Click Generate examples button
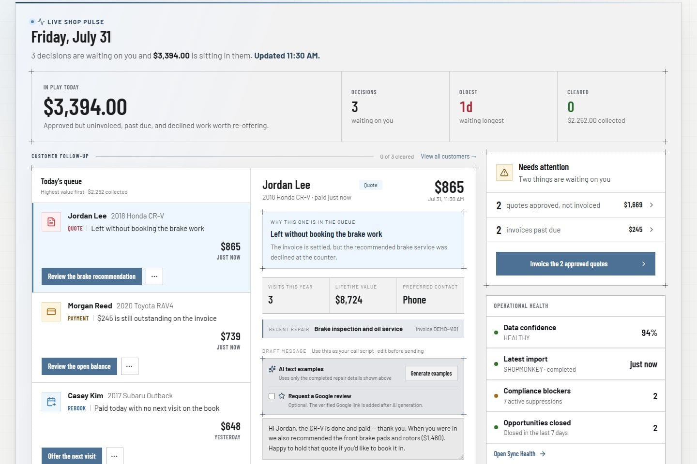This screenshot has width=697, height=464. click(431, 373)
